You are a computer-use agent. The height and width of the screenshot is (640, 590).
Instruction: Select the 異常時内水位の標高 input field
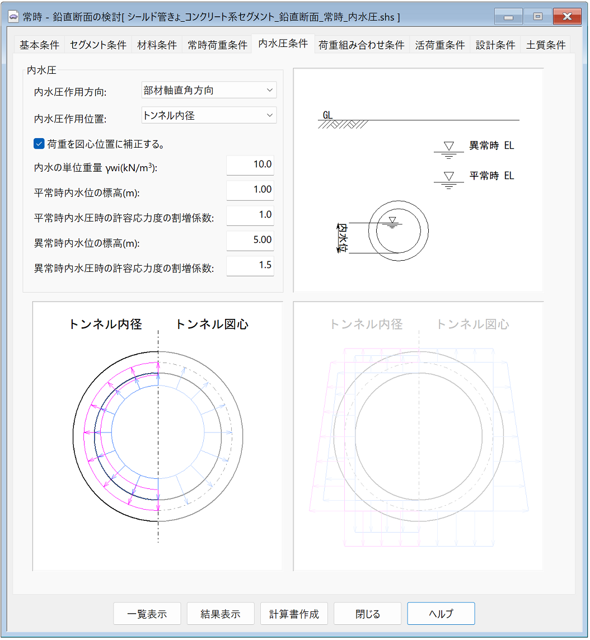point(250,241)
